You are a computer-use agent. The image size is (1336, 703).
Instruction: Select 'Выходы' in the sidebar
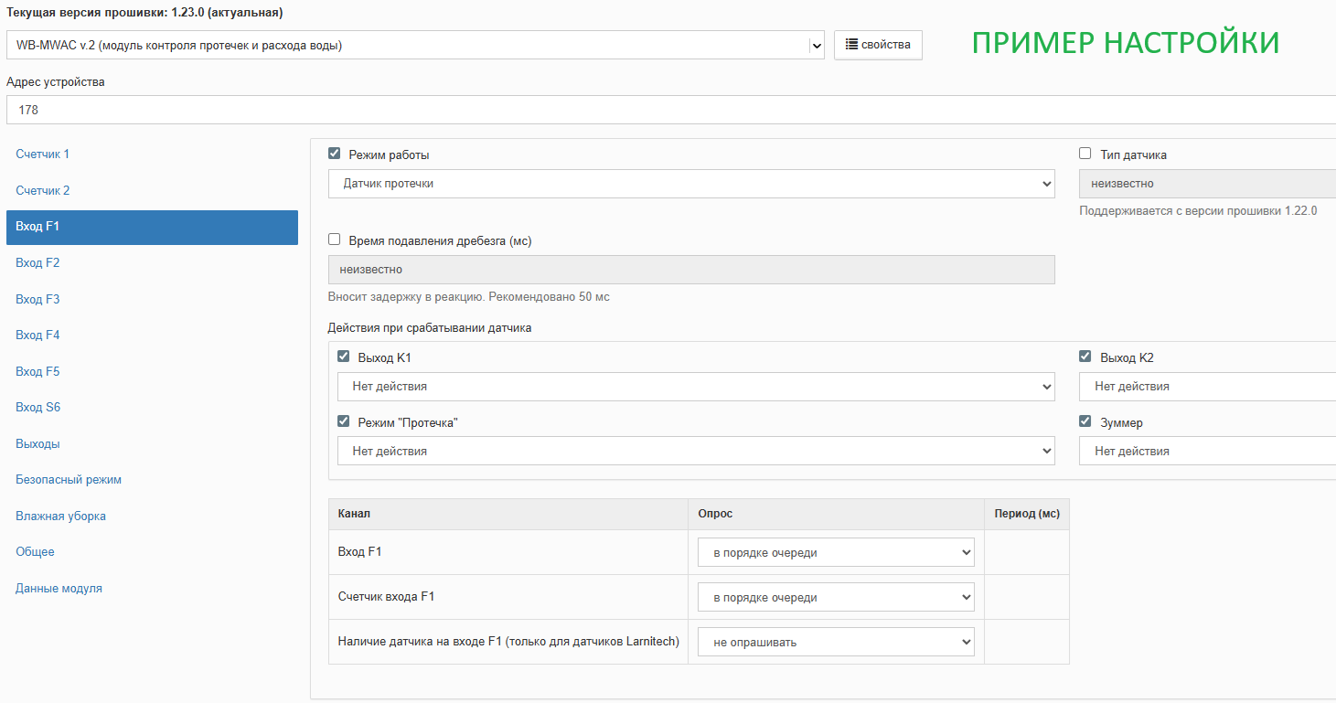tap(37, 444)
